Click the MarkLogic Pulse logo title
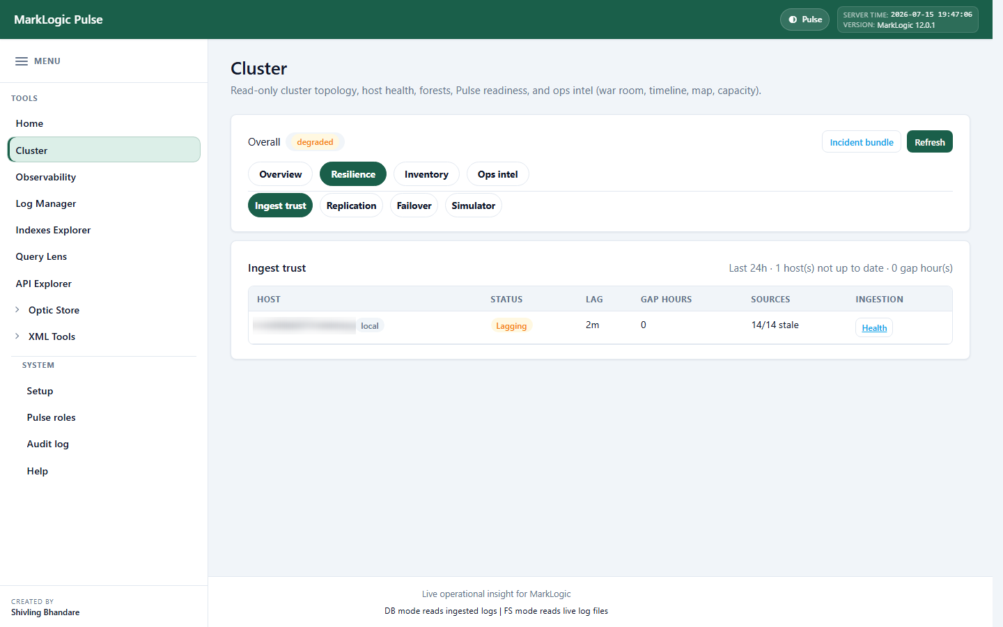 (59, 20)
